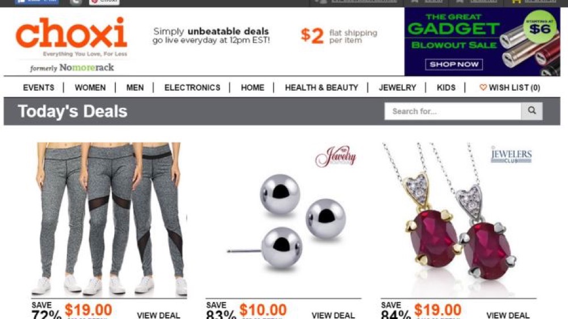Open the Wish List heart icon
Image resolution: width=568 pixels, height=319 pixels.
coord(483,87)
